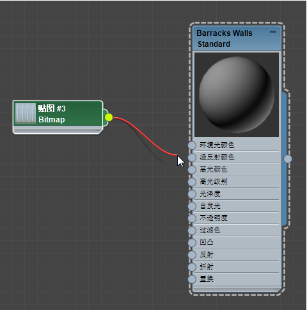The image size is (307, 310).
Task: Click the 反射 input socket
Action: click(x=192, y=255)
